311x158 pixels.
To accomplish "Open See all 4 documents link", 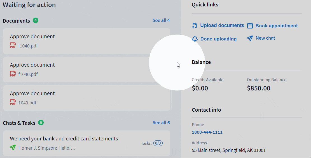I will pyautogui.click(x=161, y=20).
